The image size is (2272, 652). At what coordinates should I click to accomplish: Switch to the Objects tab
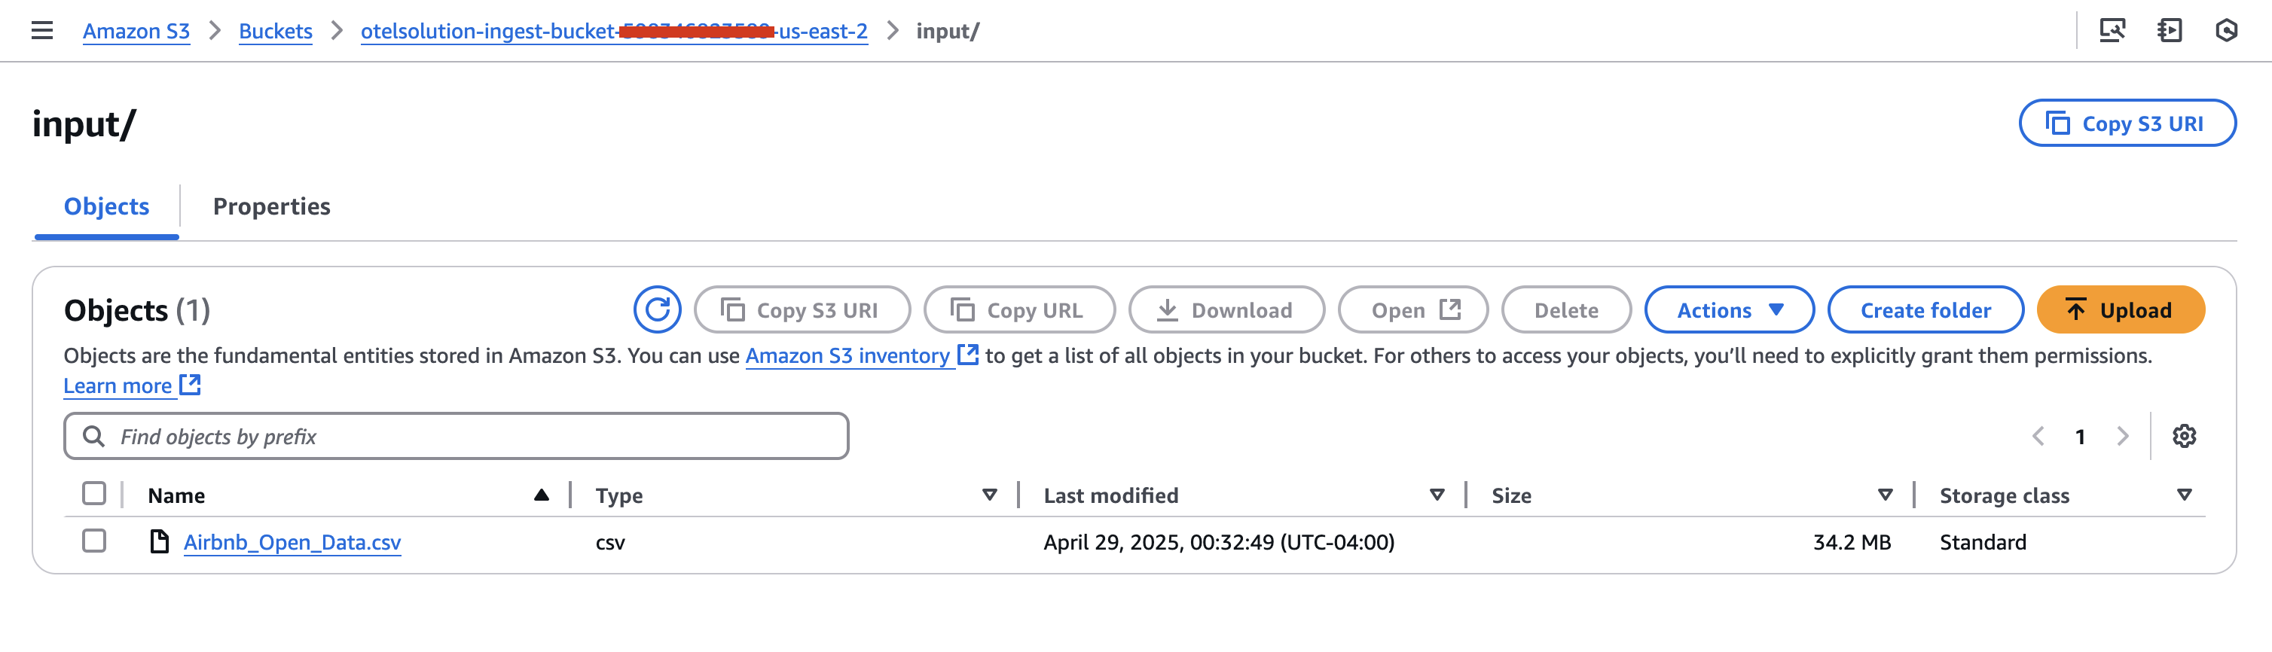coord(107,206)
